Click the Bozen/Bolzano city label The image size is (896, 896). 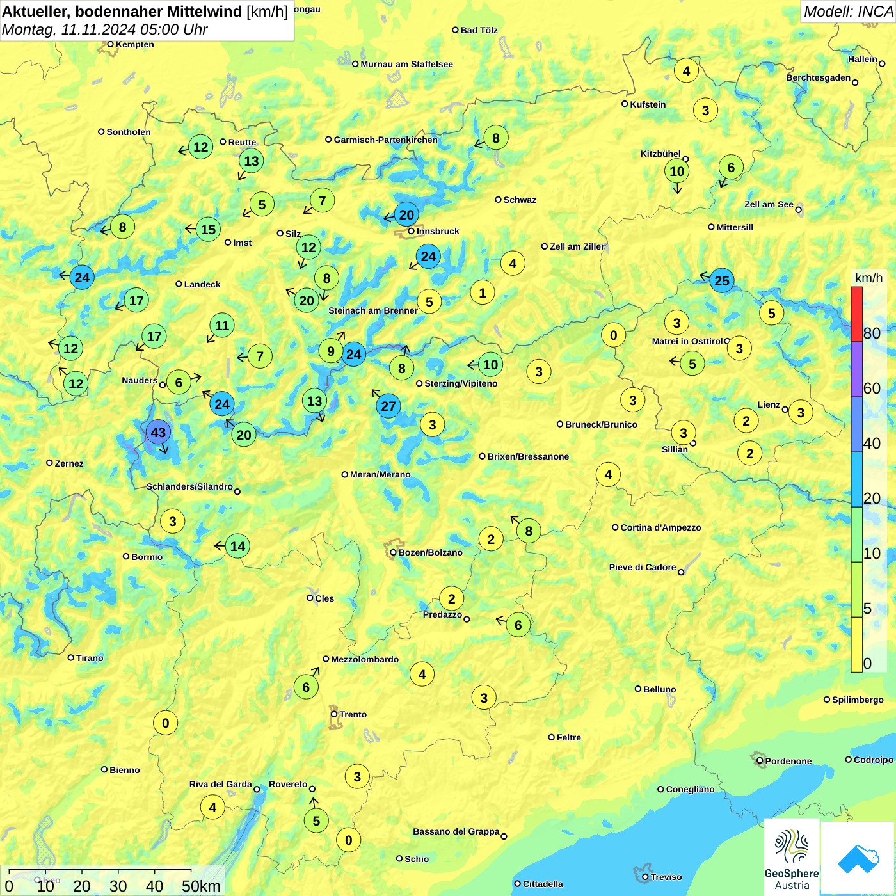(x=430, y=552)
